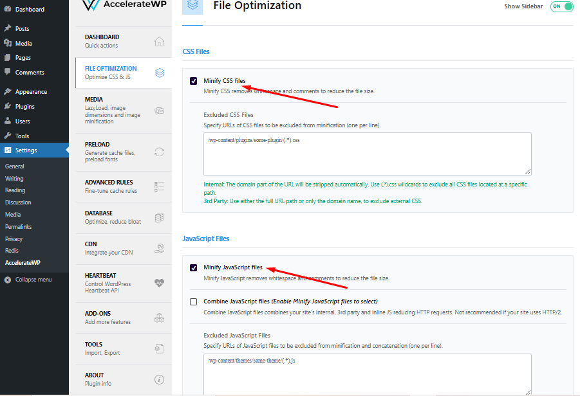580x396 pixels.
Task: Uncheck Minify CSS files checkbox
Action: click(x=194, y=81)
